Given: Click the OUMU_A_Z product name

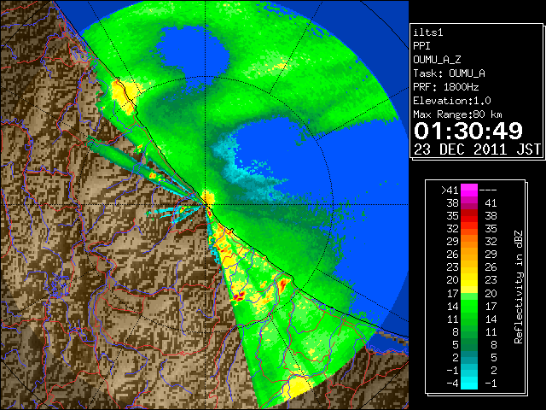Looking at the screenshot, I should (x=437, y=60).
